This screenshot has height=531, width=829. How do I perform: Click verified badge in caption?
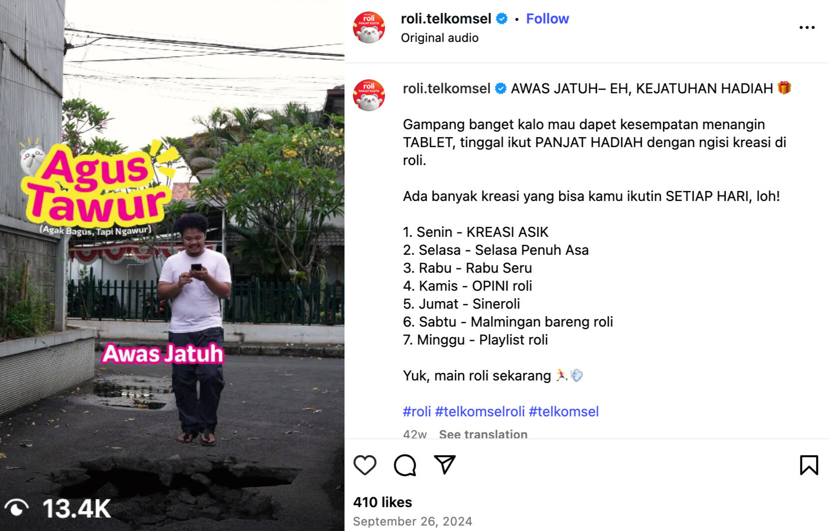tap(501, 89)
